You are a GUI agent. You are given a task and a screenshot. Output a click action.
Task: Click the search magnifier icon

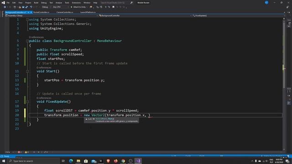click(131, 3)
